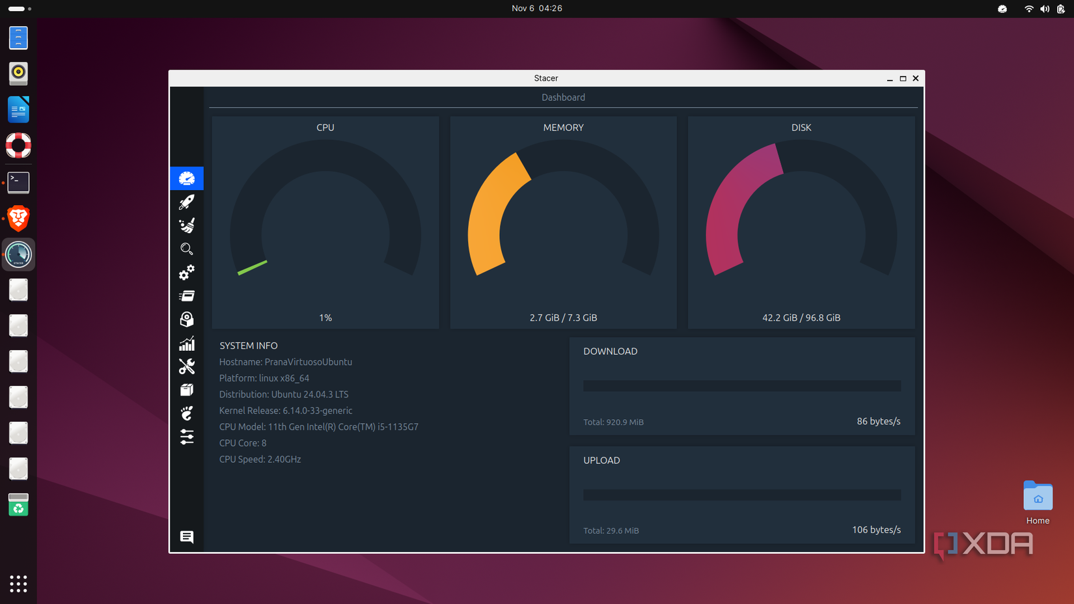Open the trash icon in the dock
1074x604 pixels.
pos(18,505)
